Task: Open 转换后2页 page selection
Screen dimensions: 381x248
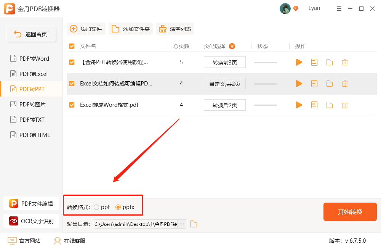Action: (225, 105)
